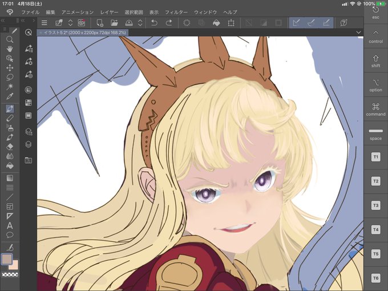Open the ファイル menu
The width and height of the screenshot is (388, 291).
tap(30, 12)
